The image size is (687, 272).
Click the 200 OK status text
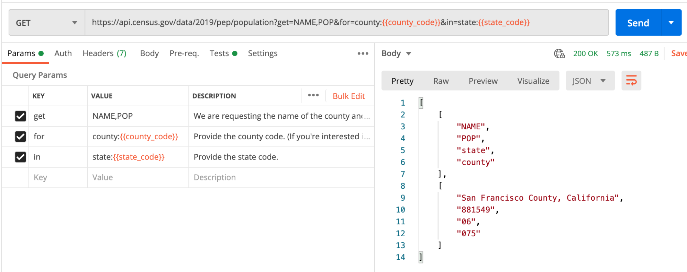point(585,54)
